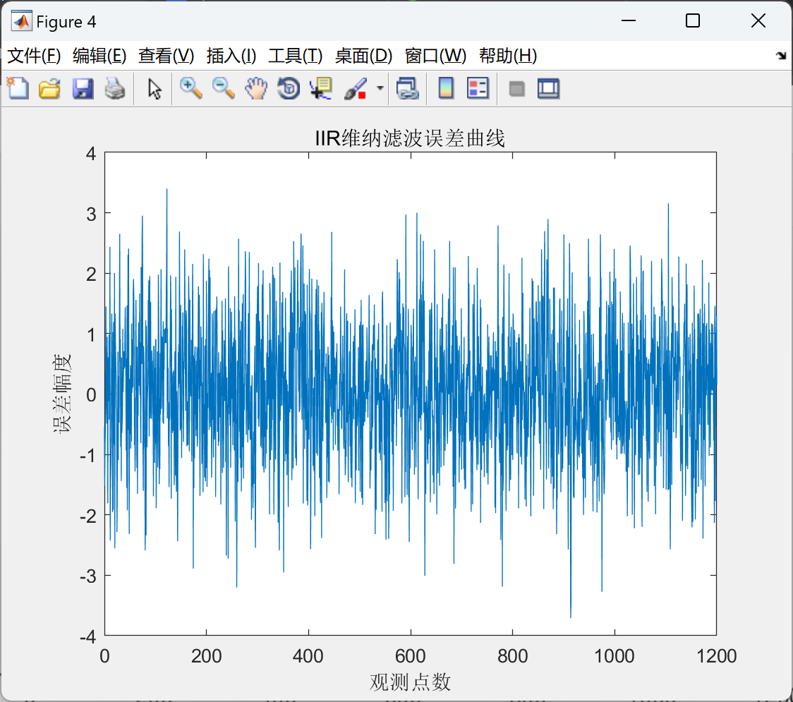The width and height of the screenshot is (793, 702).
Task: Toggle Pan mode on
Action: point(256,88)
